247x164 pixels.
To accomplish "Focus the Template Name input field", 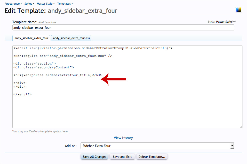I will pos(123,28).
